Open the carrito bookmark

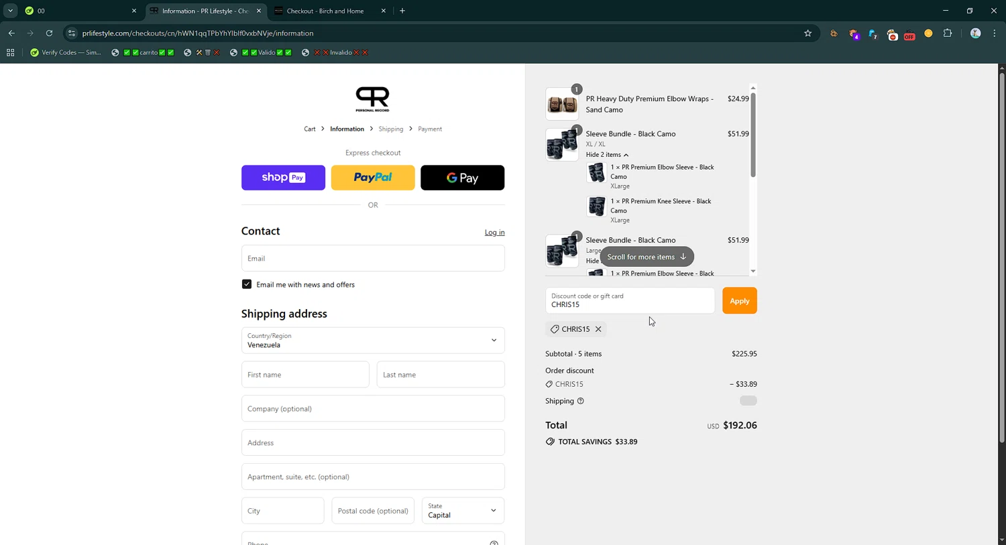coord(143,52)
